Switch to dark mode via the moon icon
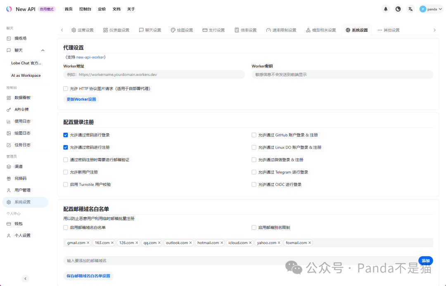The height and width of the screenshot is (286, 446). [x=398, y=9]
